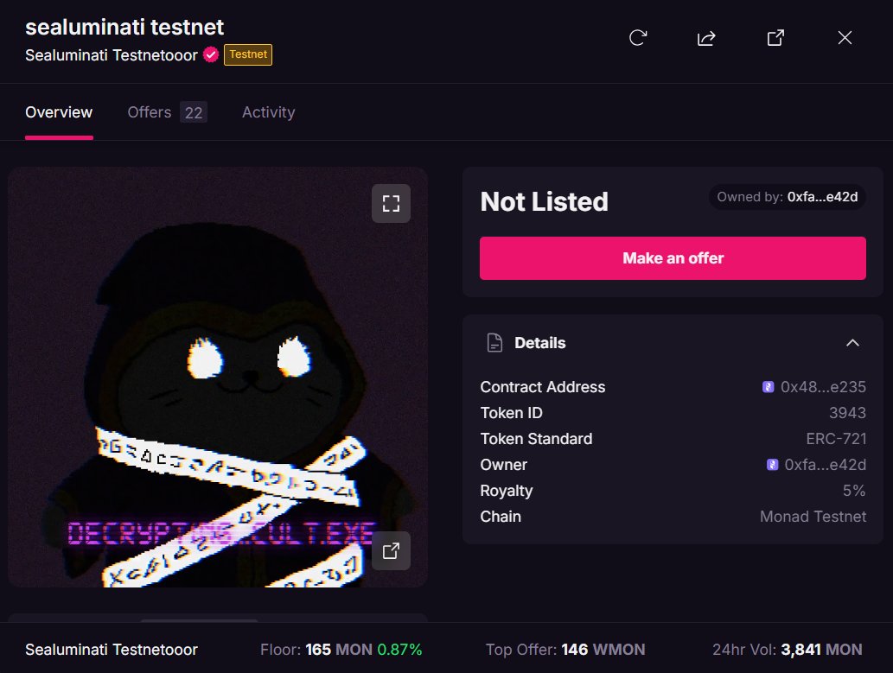This screenshot has height=673, width=893.
Task: Click the ERC-721 token standard value
Action: (x=836, y=439)
